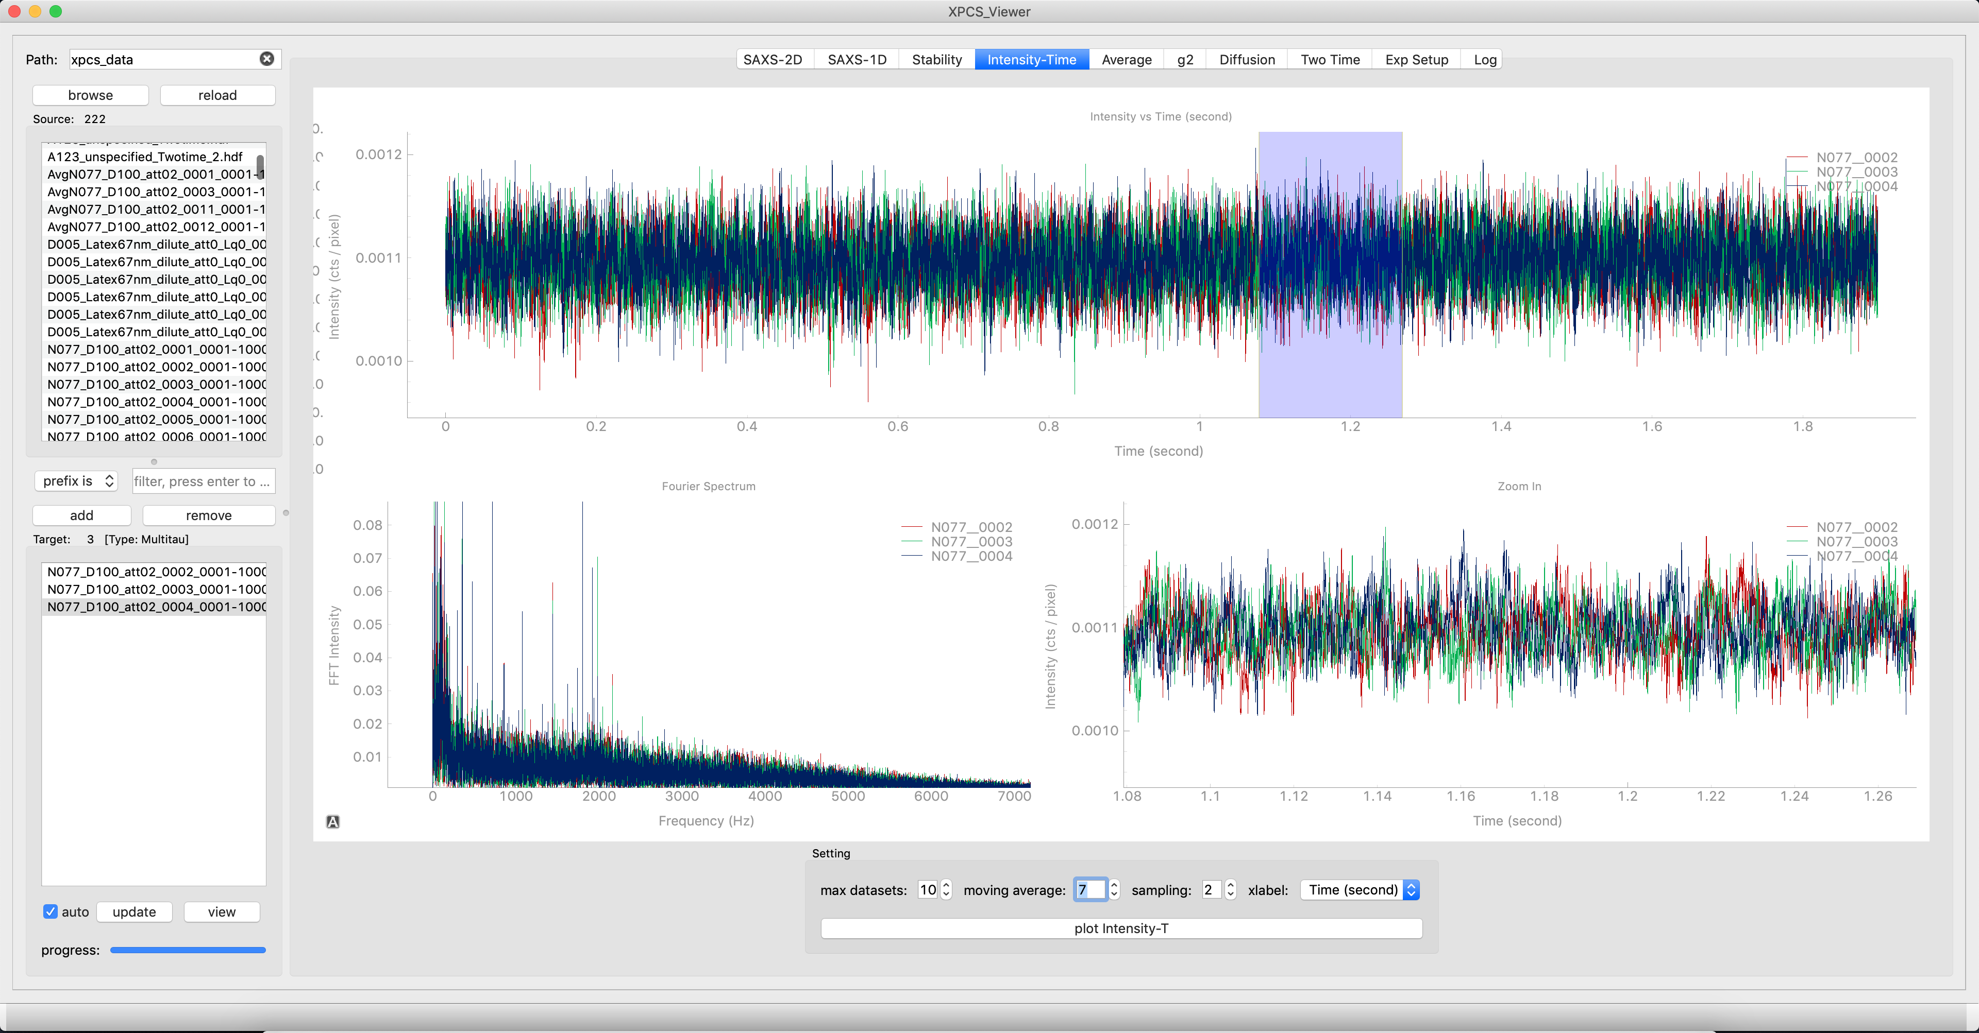
Task: Go to the SAXS-2D tab
Action: [x=772, y=59]
